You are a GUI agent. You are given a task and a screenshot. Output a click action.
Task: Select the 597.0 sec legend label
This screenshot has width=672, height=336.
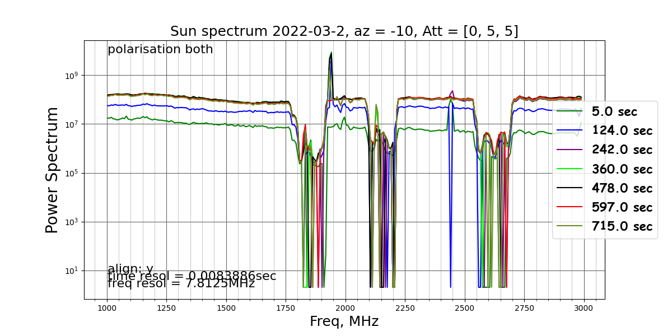click(622, 207)
